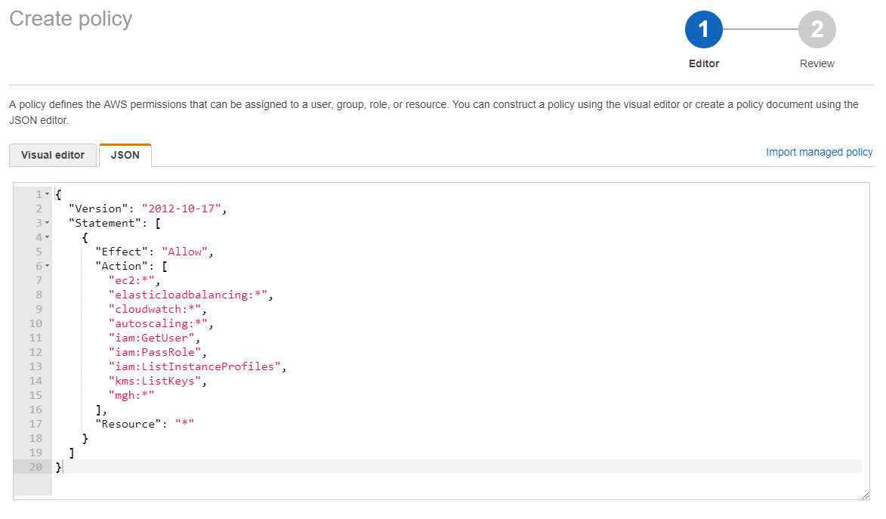This screenshot has height=519, width=886.
Task: Click the step 2 Review circle
Action: click(x=817, y=29)
